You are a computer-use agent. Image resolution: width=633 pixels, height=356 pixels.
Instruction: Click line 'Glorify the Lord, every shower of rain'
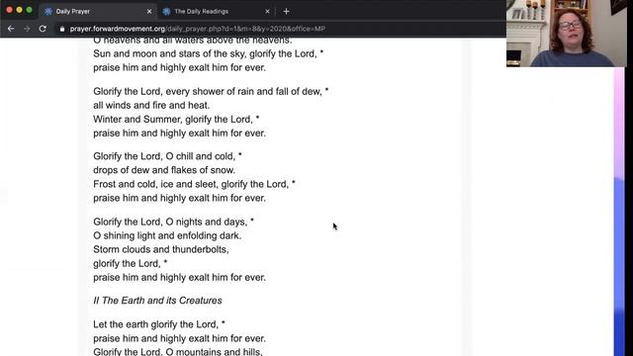point(211,92)
